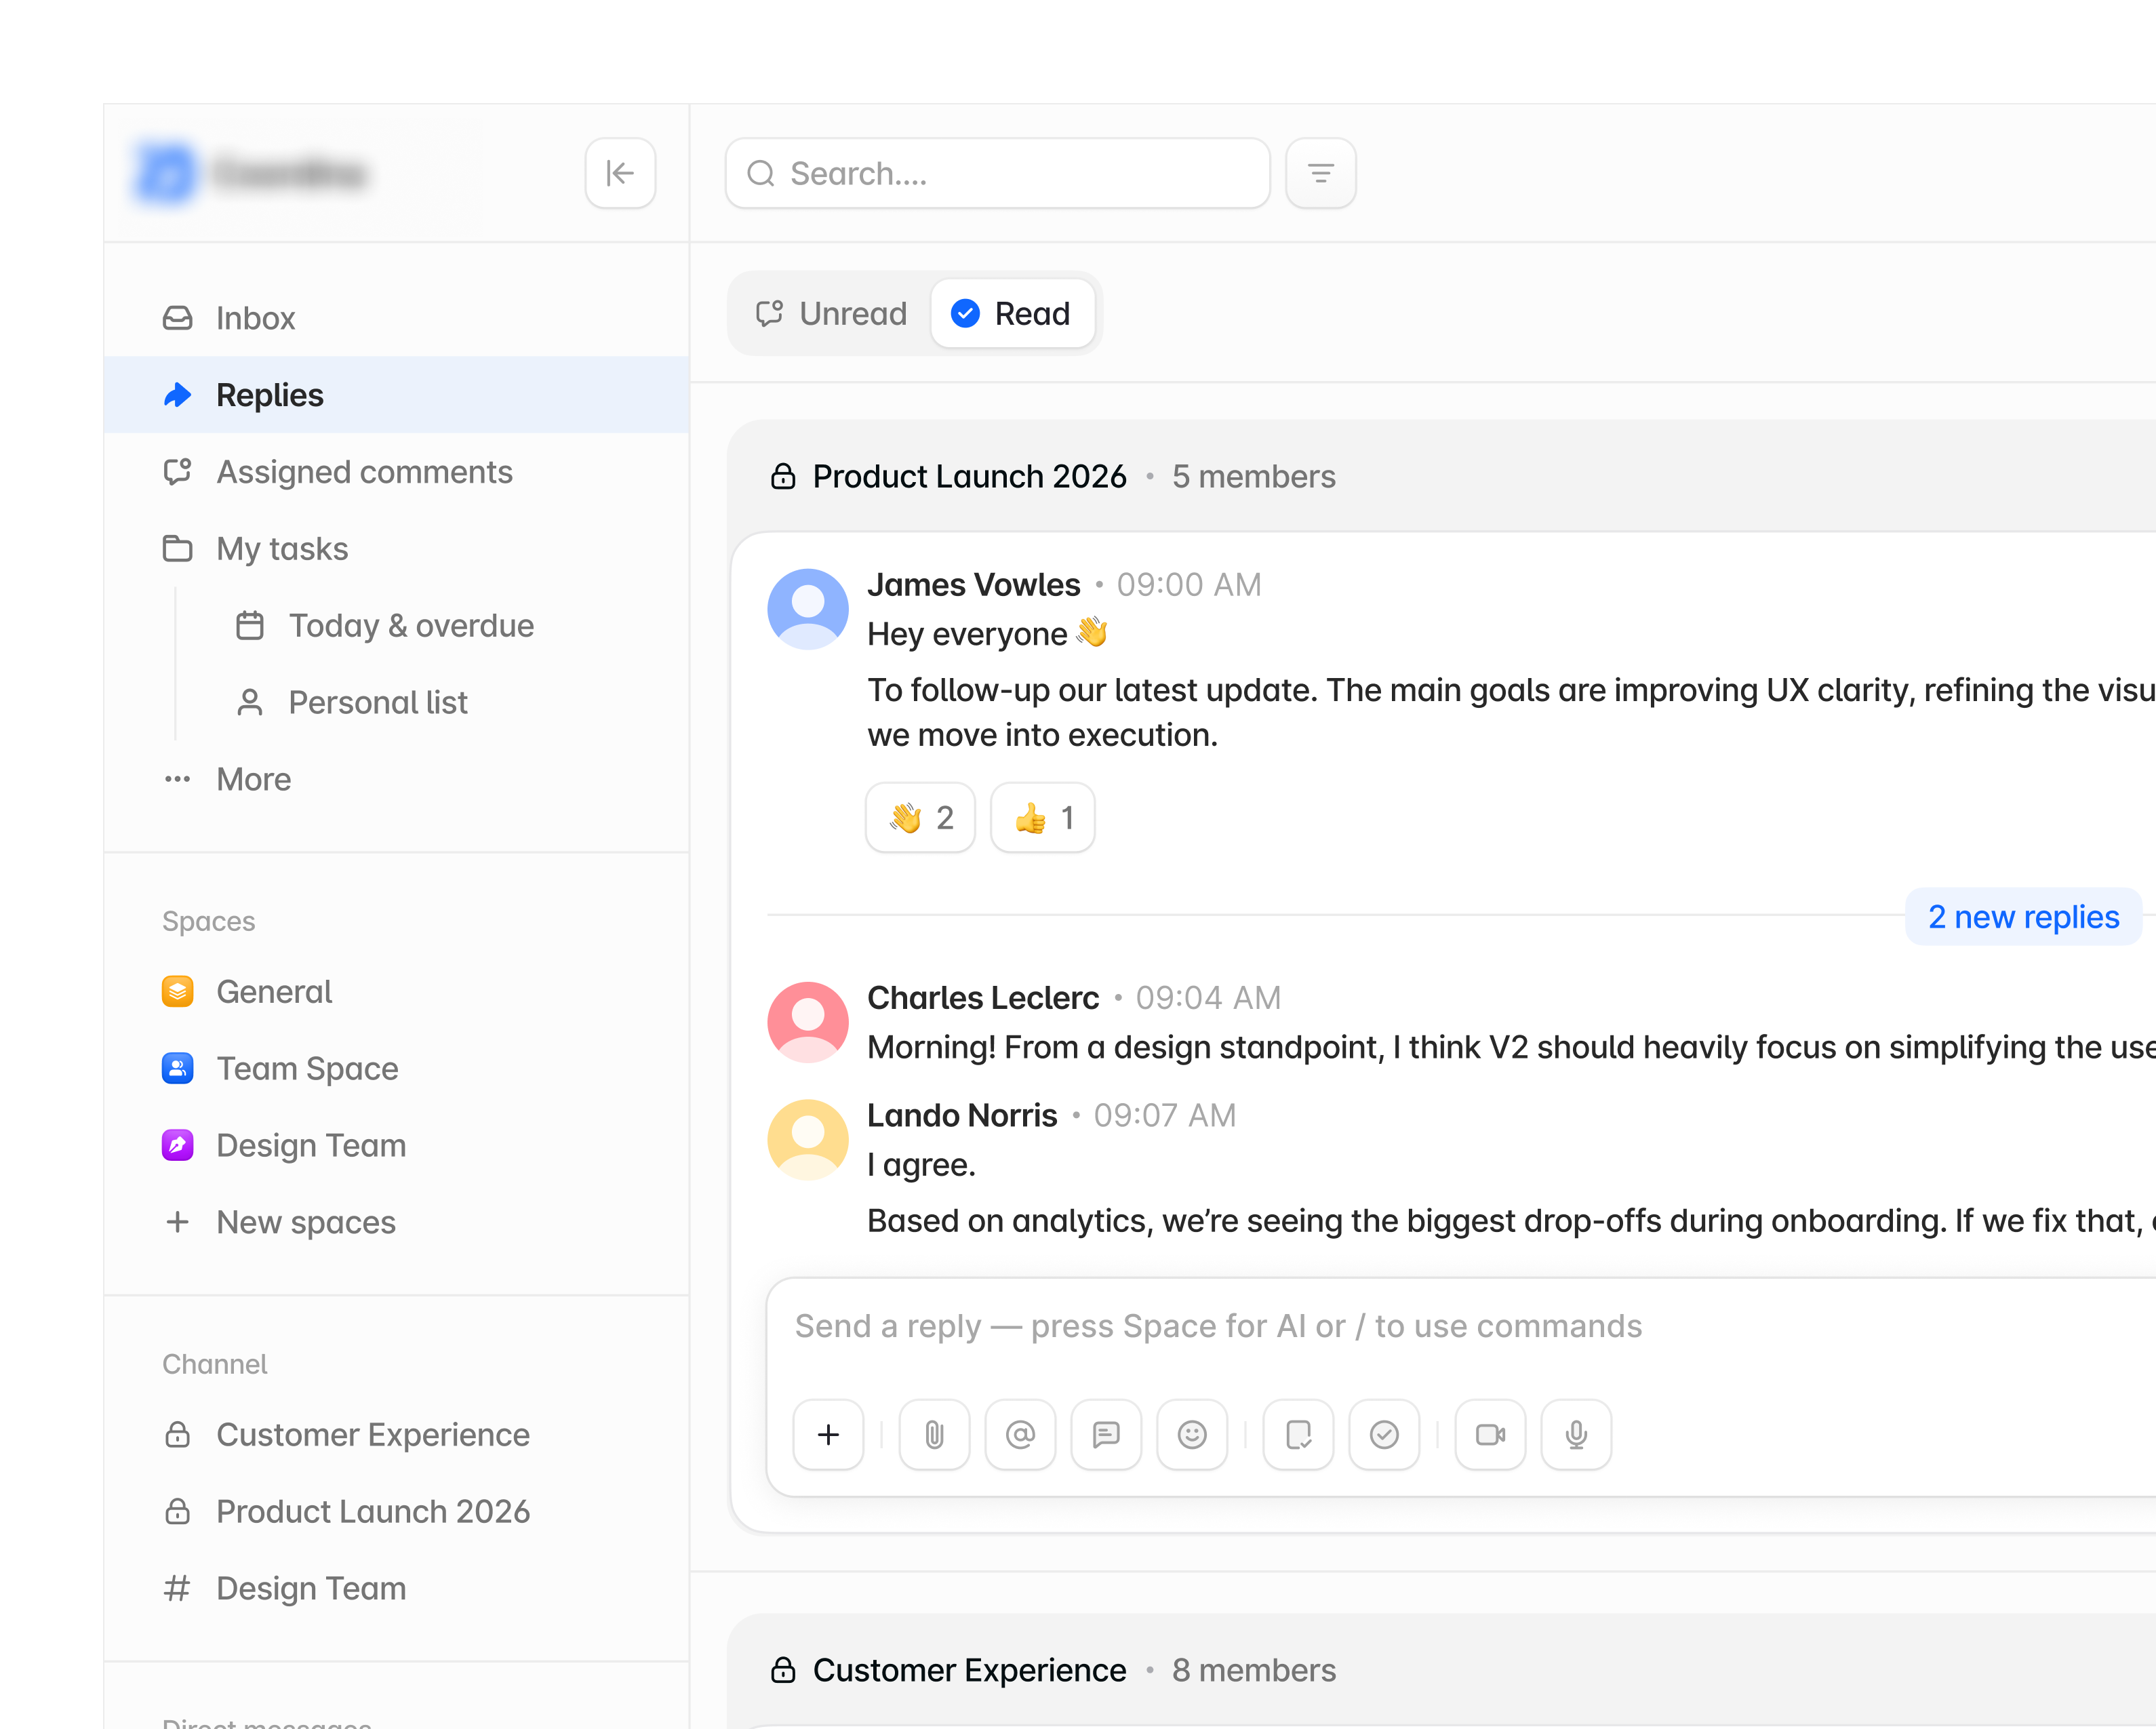Click the thumbs up reaction with count 1
2156x1729 pixels.
(x=1042, y=818)
